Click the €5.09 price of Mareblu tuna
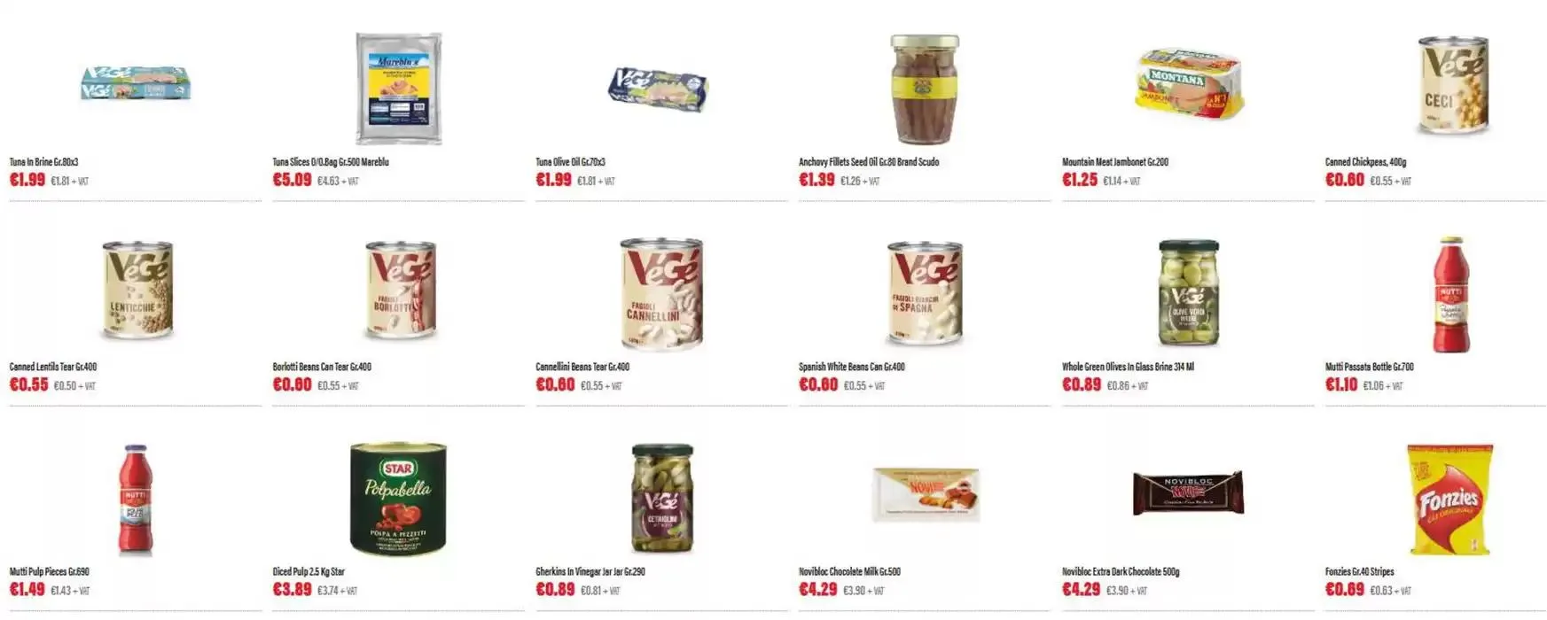1547x620 pixels. click(x=292, y=180)
